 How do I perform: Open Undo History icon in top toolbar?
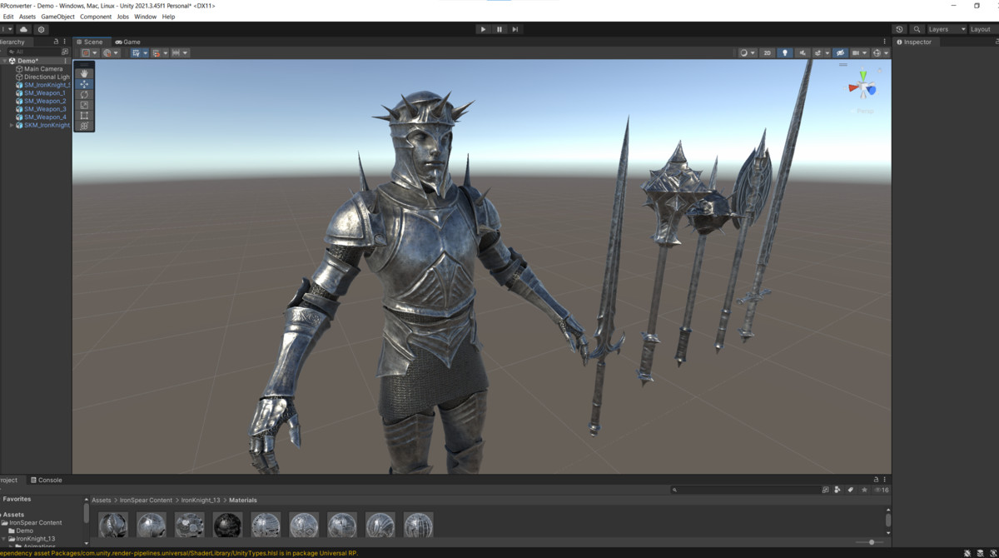click(x=899, y=29)
